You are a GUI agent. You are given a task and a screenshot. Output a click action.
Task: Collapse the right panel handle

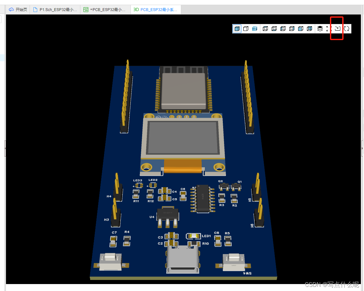362,148
